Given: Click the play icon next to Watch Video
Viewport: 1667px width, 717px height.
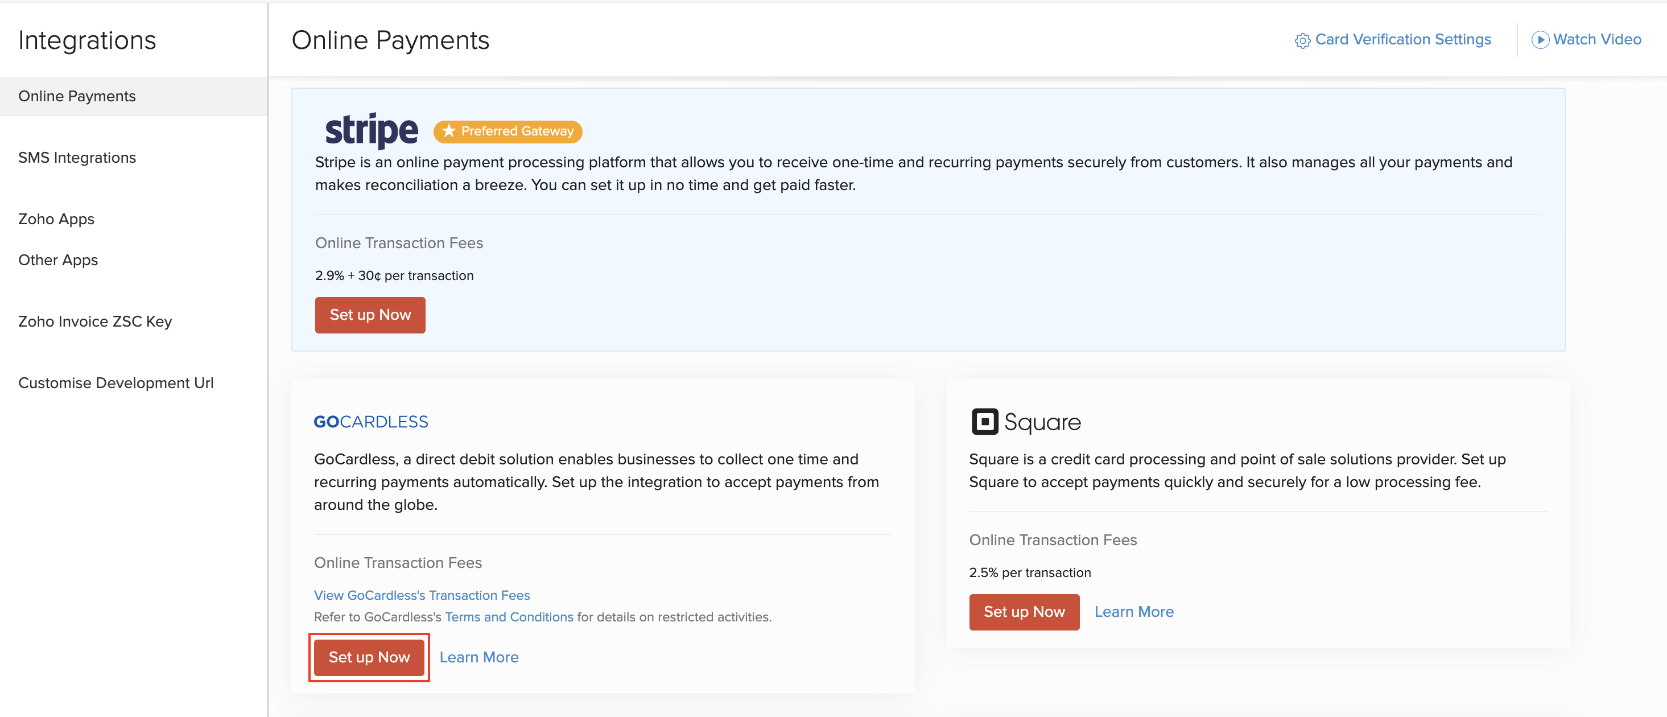Looking at the screenshot, I should tap(1542, 39).
